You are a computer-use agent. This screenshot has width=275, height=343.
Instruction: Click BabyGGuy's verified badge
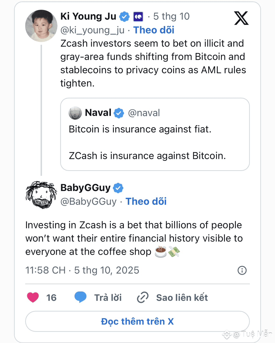[x=118, y=188]
